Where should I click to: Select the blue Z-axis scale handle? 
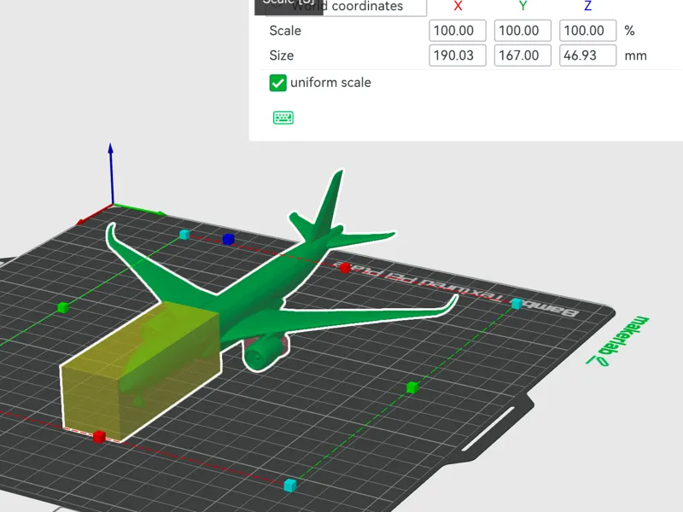click(x=228, y=239)
